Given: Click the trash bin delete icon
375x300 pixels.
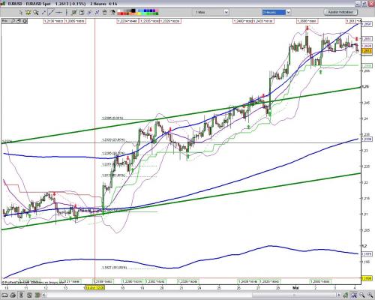Looking at the screenshot, I should tap(105, 12).
